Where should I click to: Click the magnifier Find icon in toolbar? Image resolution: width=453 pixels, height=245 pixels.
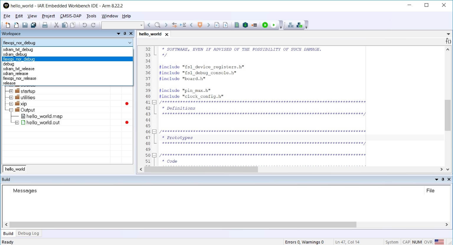[x=157, y=25]
